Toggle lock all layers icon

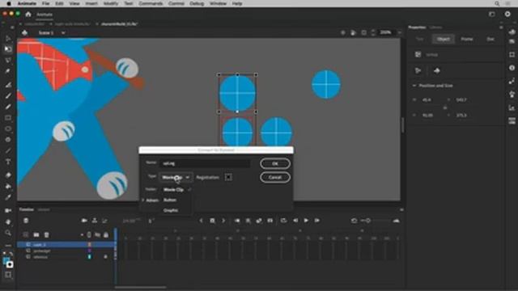tap(106, 235)
